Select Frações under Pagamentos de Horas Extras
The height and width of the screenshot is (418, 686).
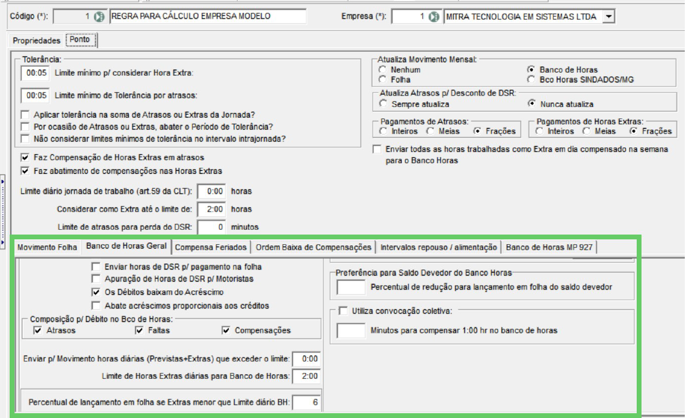coord(633,131)
